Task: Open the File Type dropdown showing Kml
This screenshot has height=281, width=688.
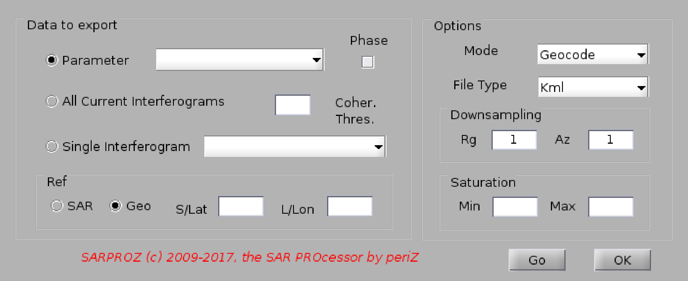Action: (593, 87)
